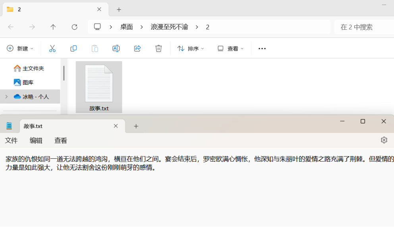Open the 文件 menu in Notepad

point(11,140)
